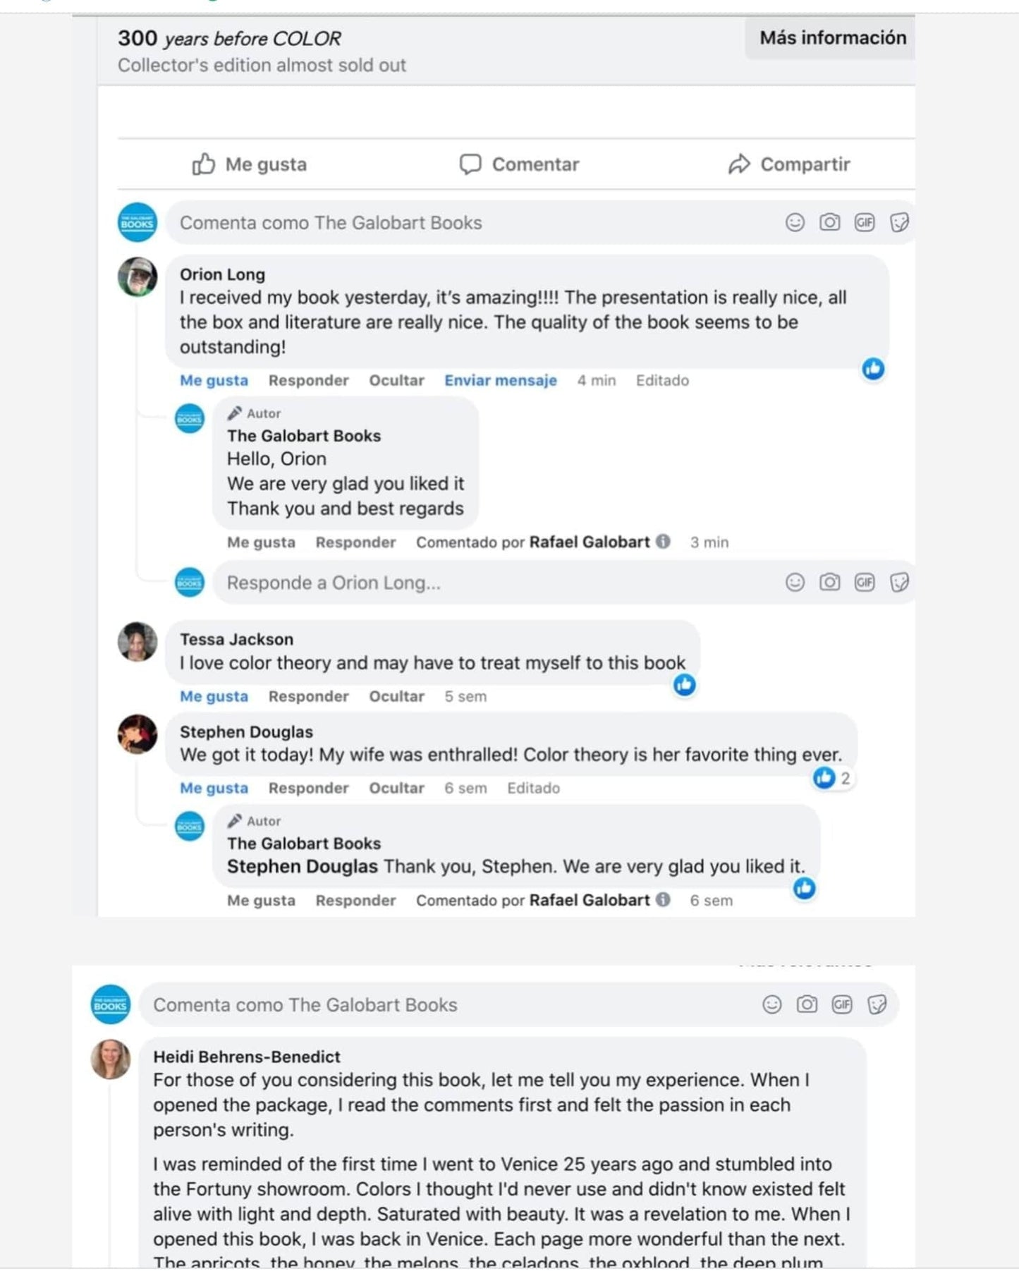
Task: Click the emoji icon in top comment box
Action: pos(795,223)
